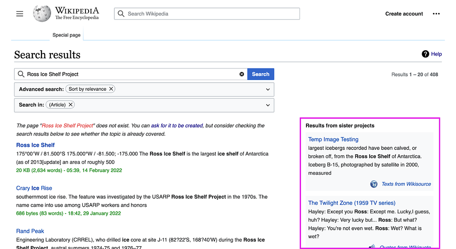Click the Search in label
The width and height of the screenshot is (456, 249).
coord(32,105)
